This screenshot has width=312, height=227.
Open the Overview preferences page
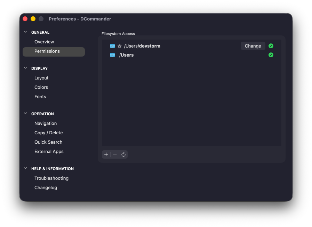click(44, 42)
